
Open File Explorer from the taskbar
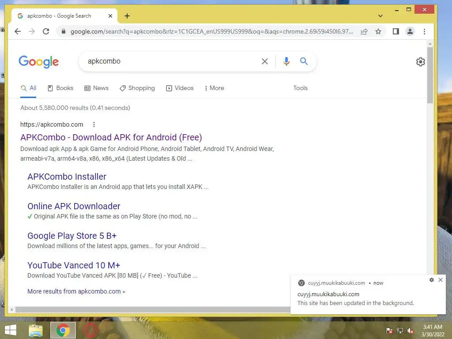[36, 330]
